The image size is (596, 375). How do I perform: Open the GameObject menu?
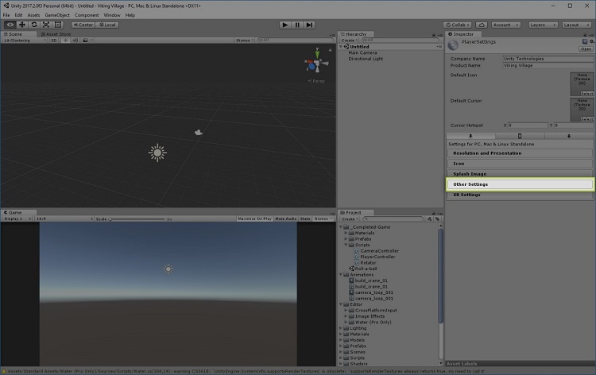pyautogui.click(x=56, y=15)
